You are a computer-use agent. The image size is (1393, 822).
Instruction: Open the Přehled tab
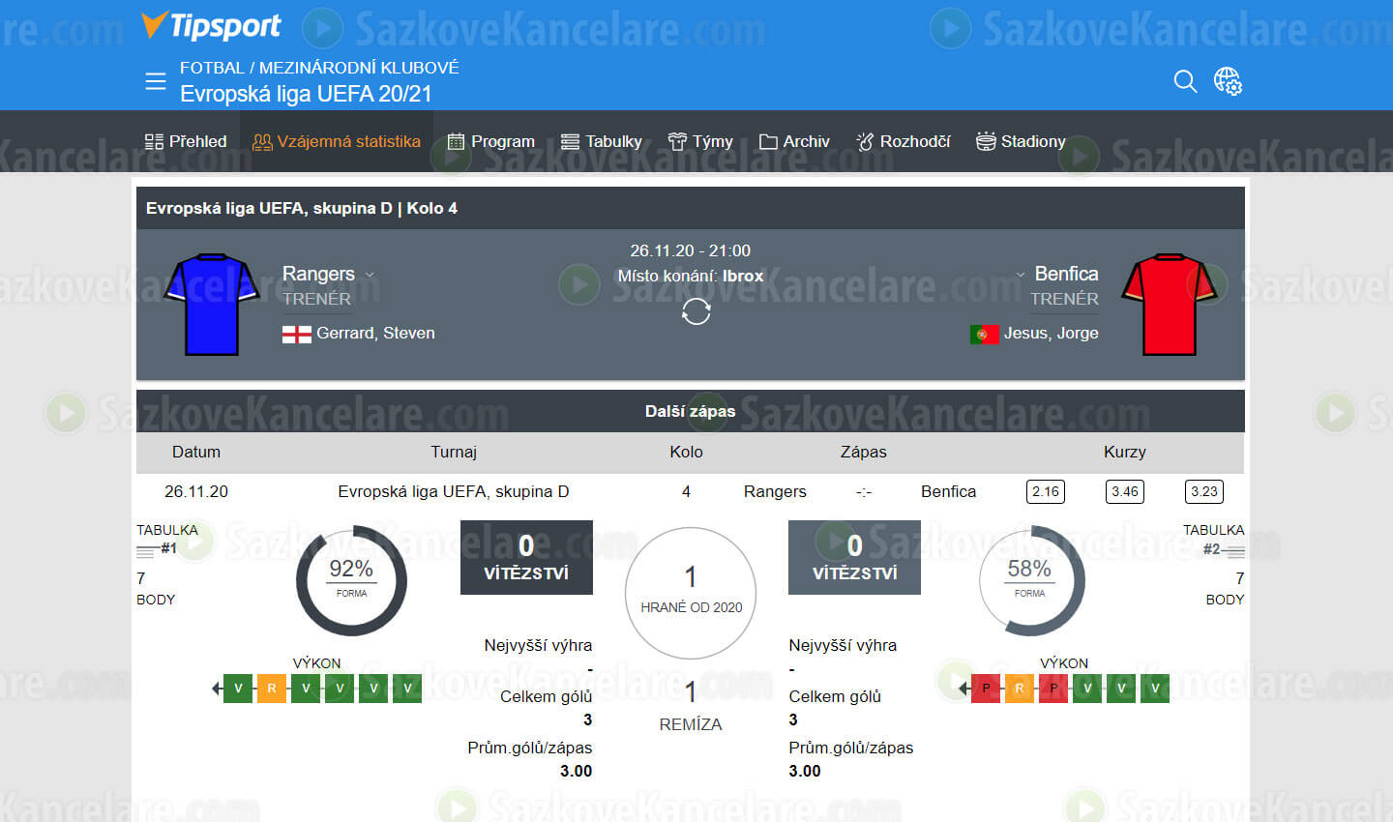(185, 141)
